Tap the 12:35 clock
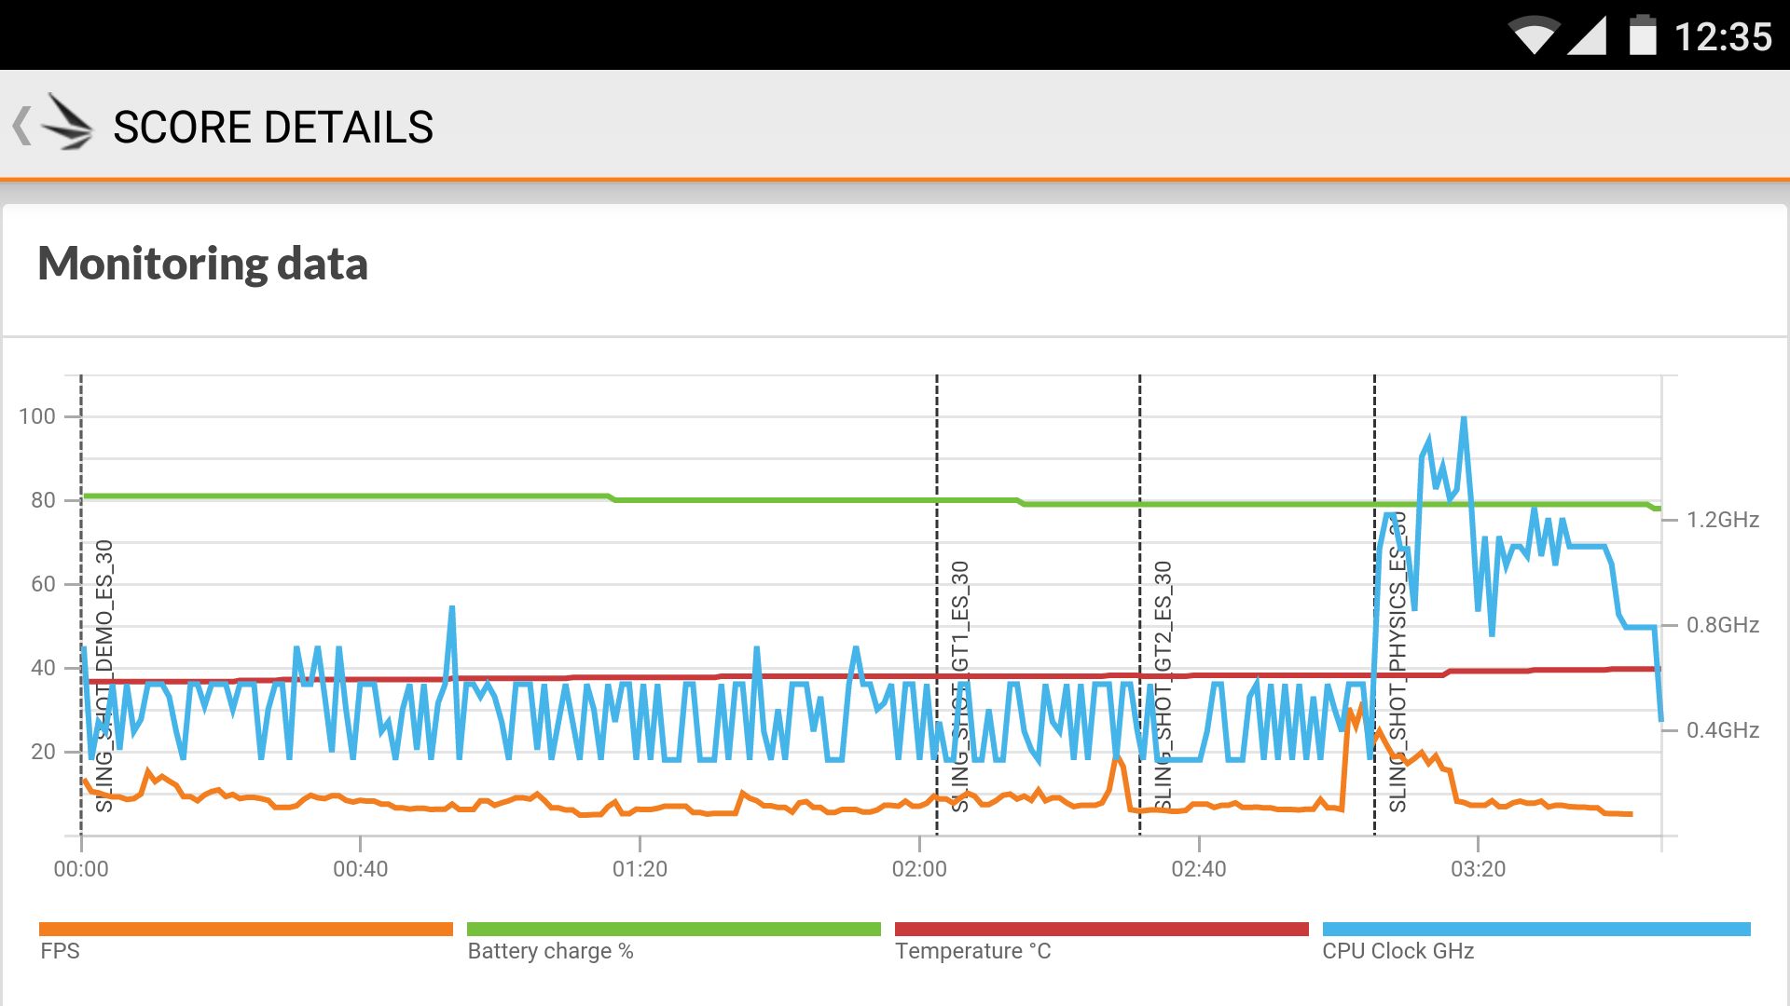 [x=1723, y=37]
